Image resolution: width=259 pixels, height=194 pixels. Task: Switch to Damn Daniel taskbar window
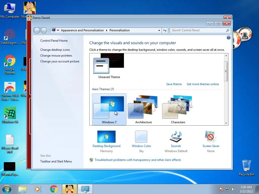pyautogui.click(x=69, y=189)
